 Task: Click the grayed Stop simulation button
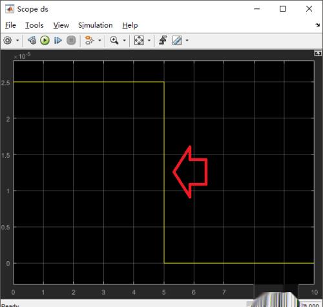point(71,41)
